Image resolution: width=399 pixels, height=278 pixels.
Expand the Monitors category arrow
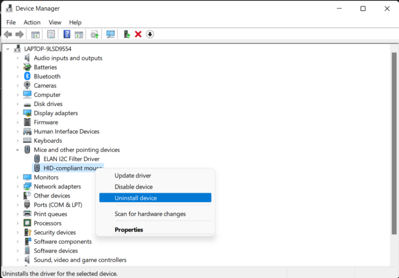point(17,178)
